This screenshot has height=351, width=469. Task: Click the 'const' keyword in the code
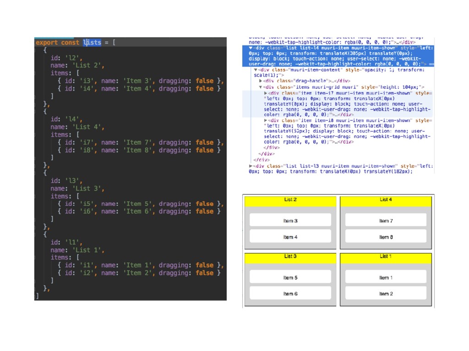pyautogui.click(x=70, y=43)
